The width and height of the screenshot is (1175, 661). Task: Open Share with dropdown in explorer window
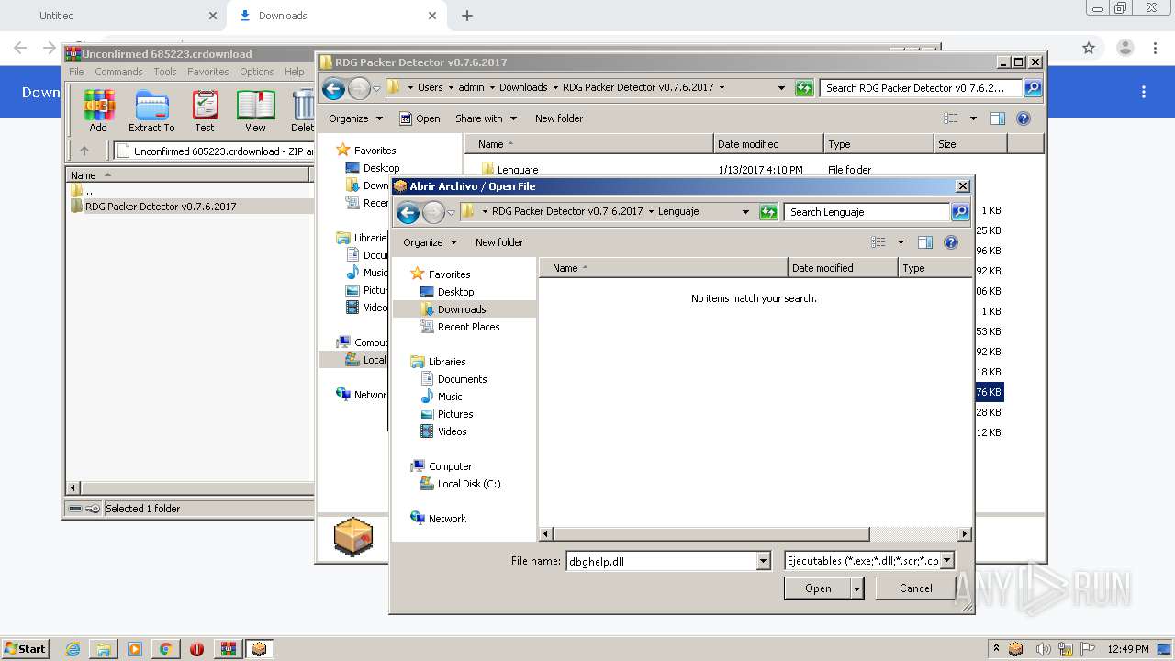pos(487,118)
